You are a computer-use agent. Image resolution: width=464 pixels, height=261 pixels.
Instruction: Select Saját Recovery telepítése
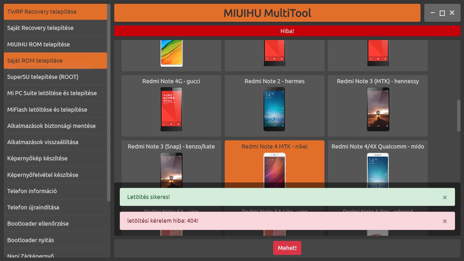pyautogui.click(x=55, y=28)
